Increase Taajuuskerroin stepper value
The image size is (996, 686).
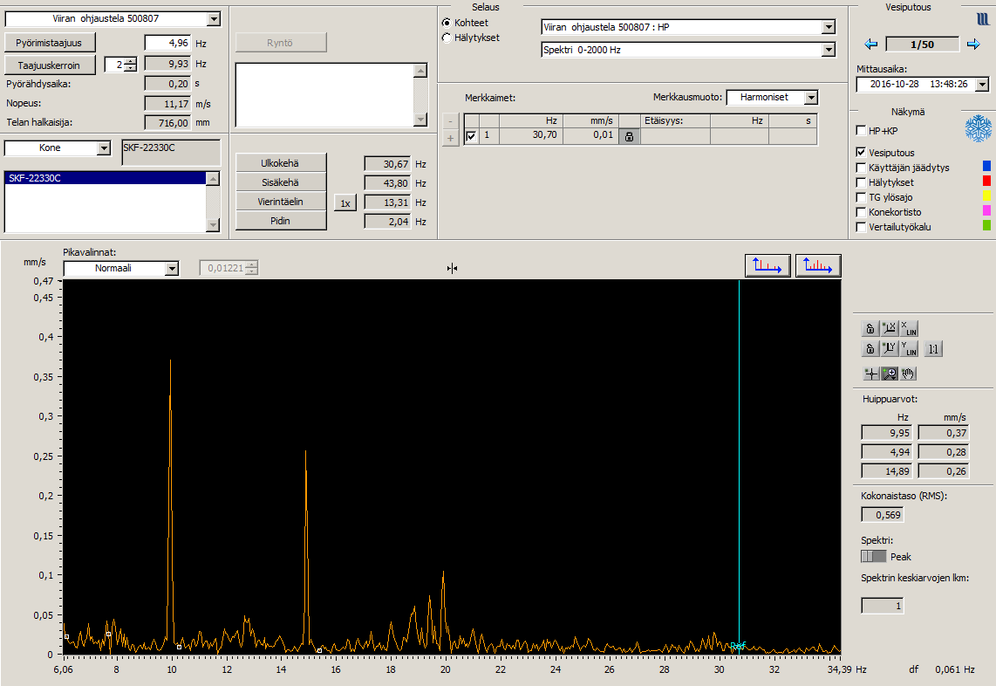pos(131,61)
